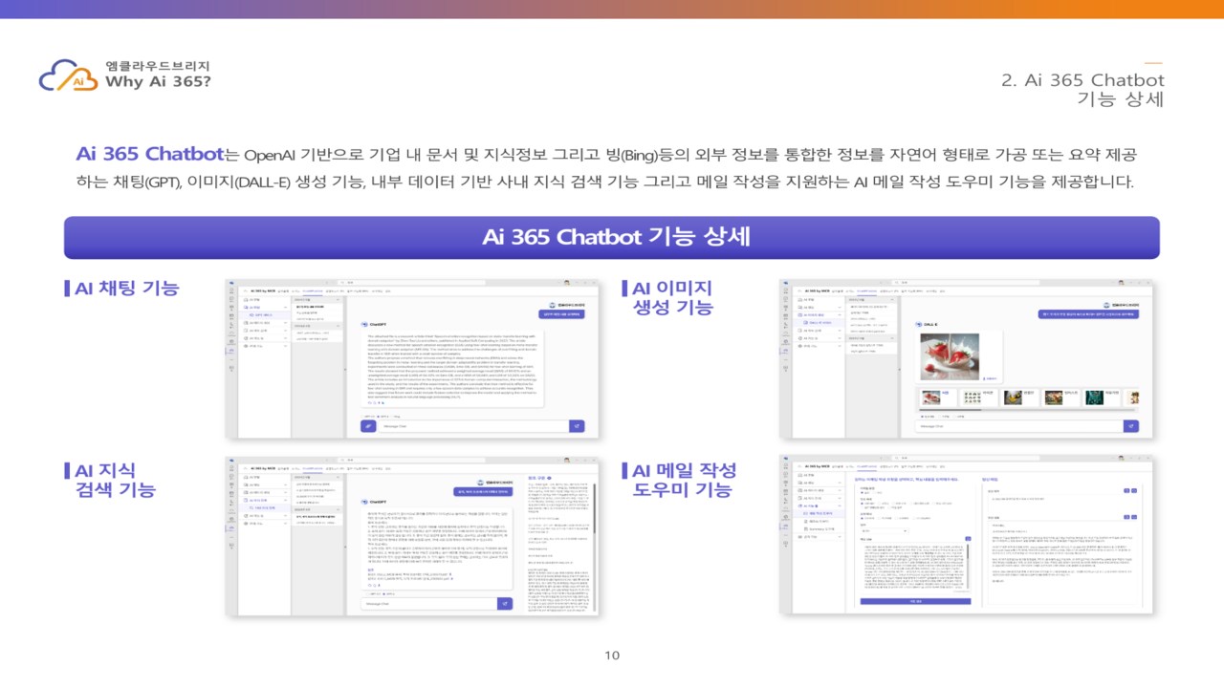This screenshot has height=688, width=1224.
Task: Click the vertical scrollbar of the mail content box
Action: (968, 566)
